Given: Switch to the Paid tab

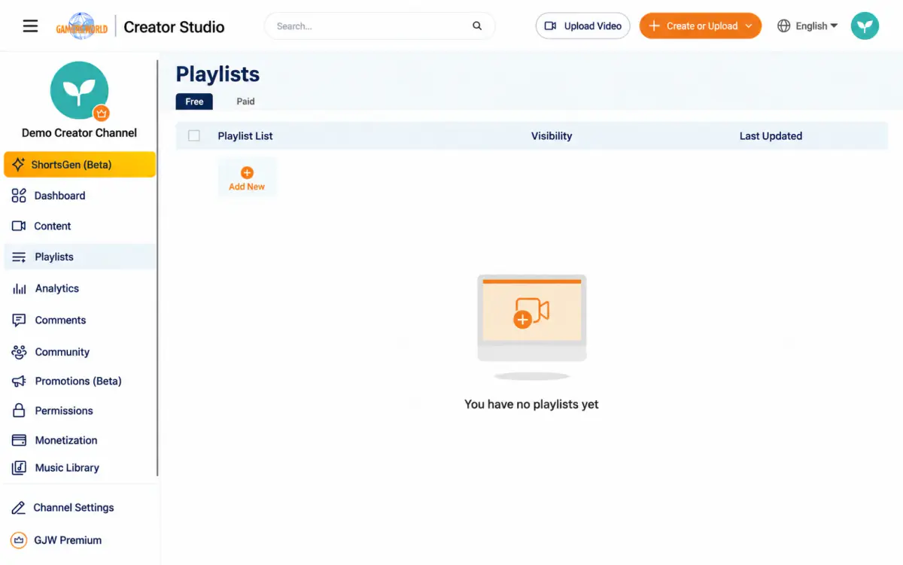Looking at the screenshot, I should (245, 102).
